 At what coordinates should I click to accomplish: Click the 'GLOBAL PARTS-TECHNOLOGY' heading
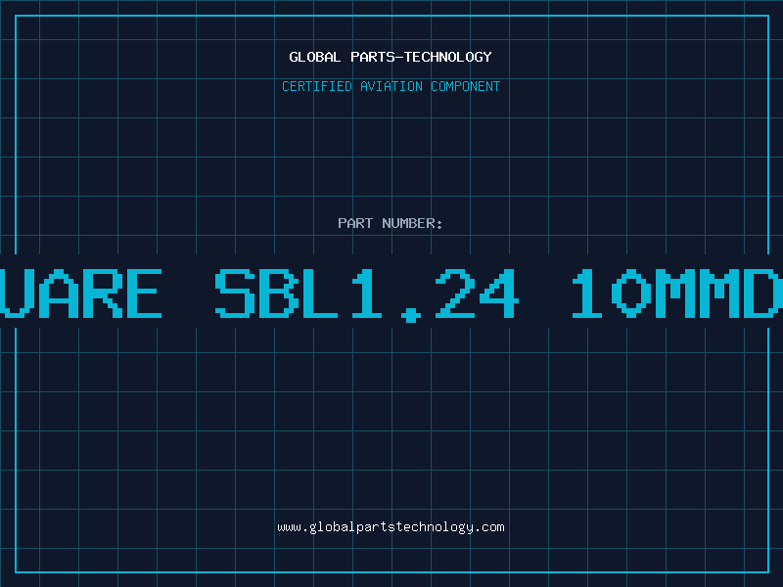pos(391,57)
